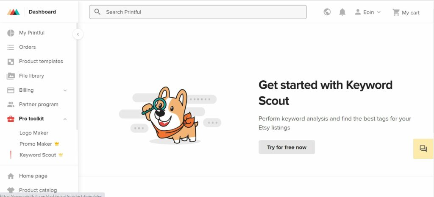Open the Partner program link
Screen dimensions: 434x197
point(39,104)
